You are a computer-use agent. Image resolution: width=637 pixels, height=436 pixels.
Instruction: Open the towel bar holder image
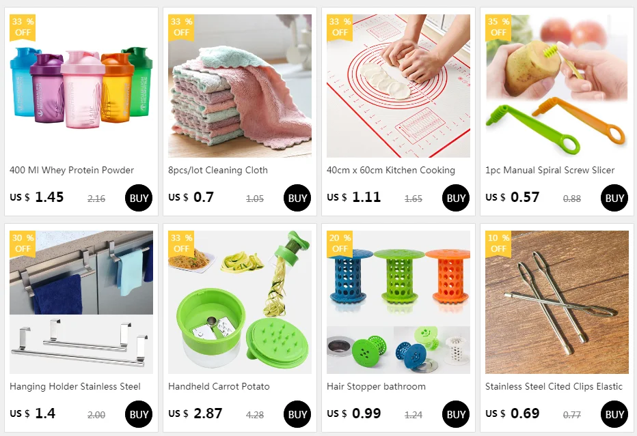point(81,302)
